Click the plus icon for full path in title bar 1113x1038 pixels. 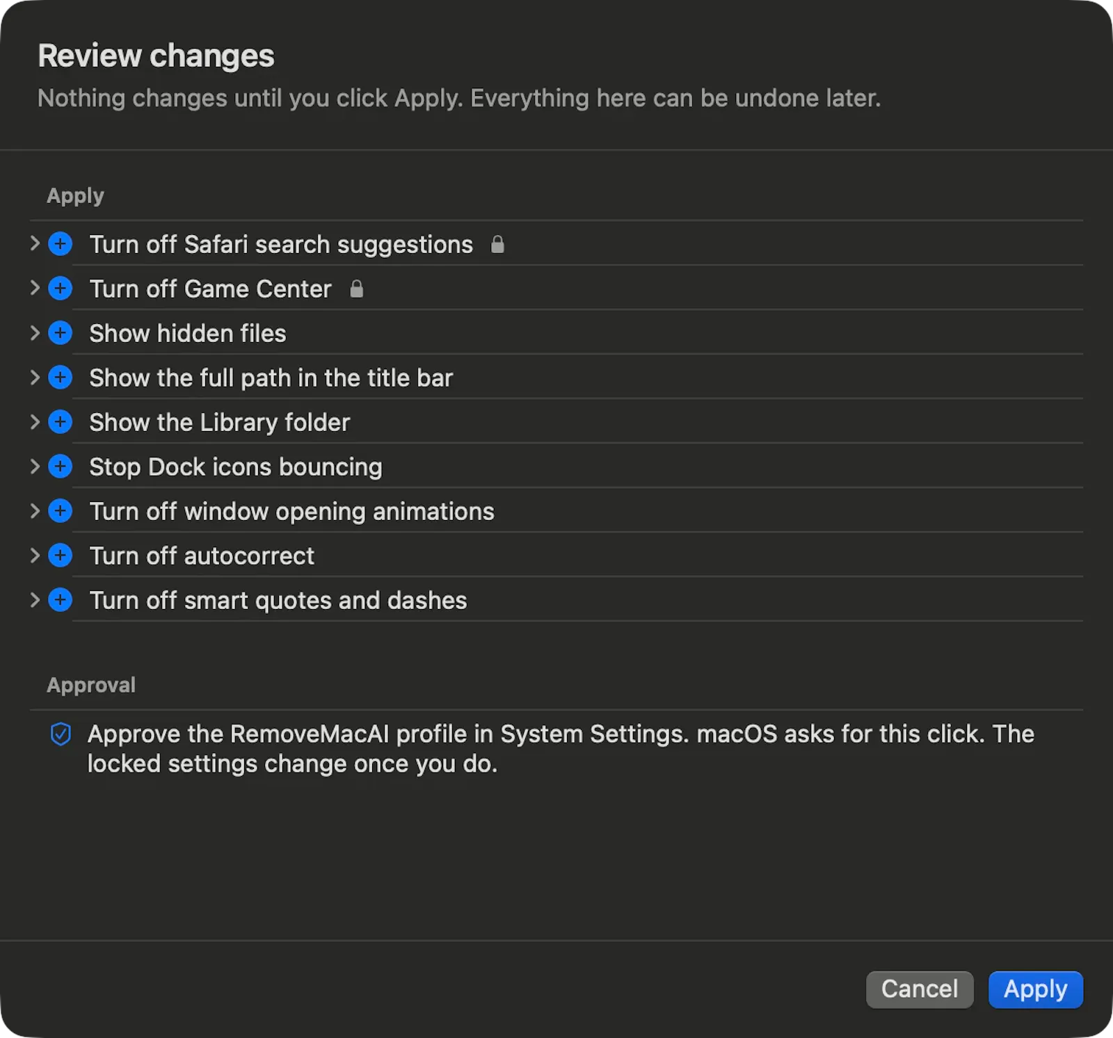[61, 378]
